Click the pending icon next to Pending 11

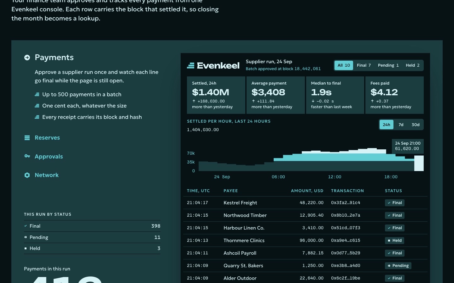click(x=26, y=237)
